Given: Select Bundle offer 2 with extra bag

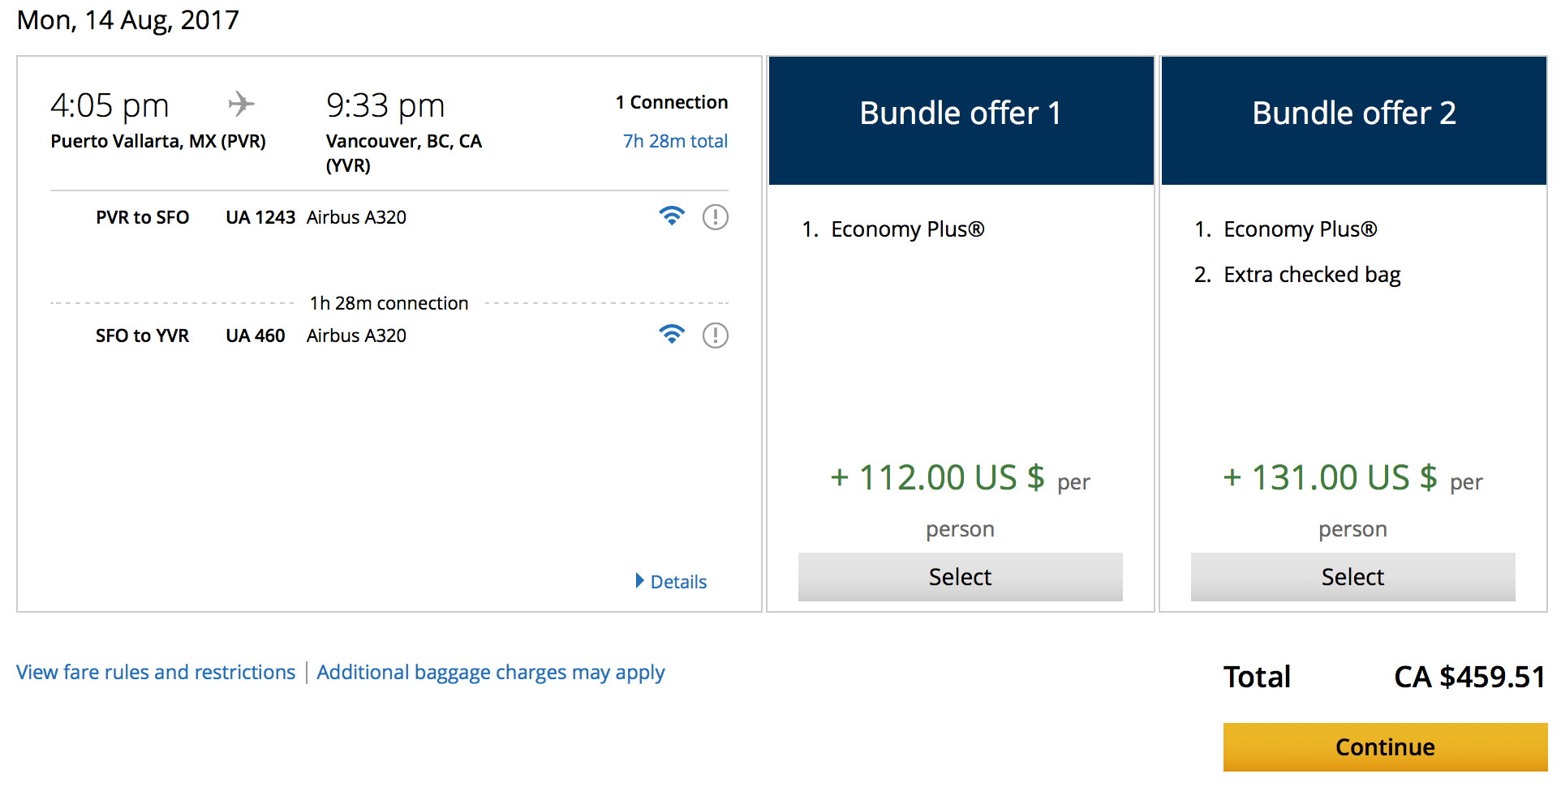Looking at the screenshot, I should [1352, 577].
